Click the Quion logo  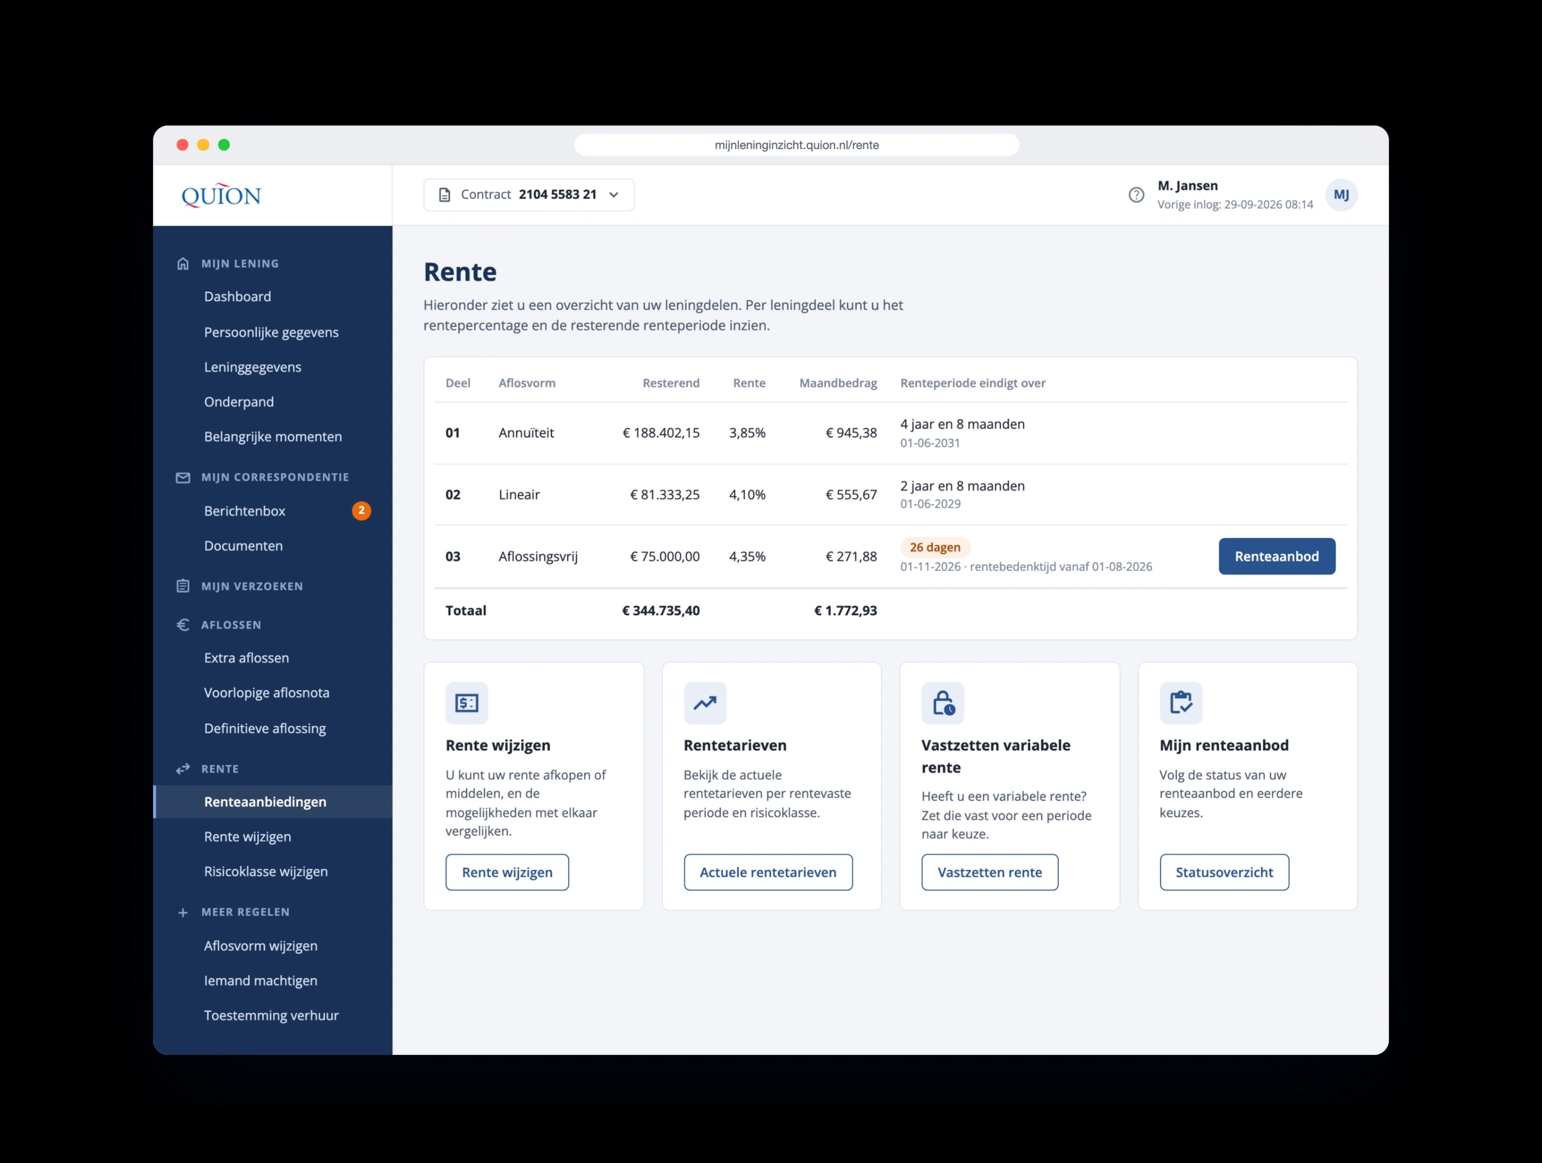221,195
